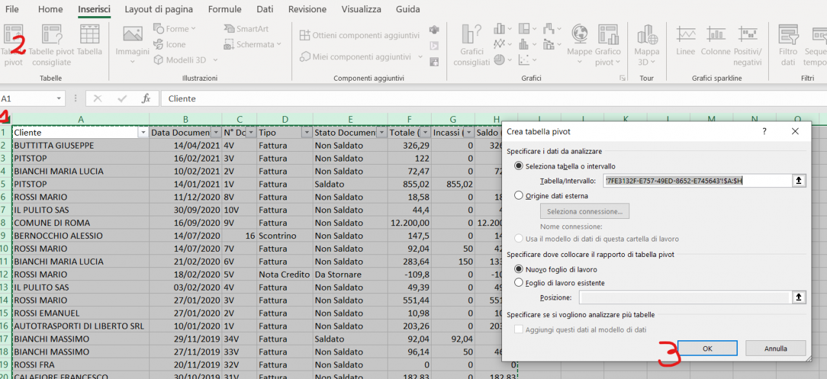
Task: Open the Tipo column filter dropdown
Action: point(306,132)
